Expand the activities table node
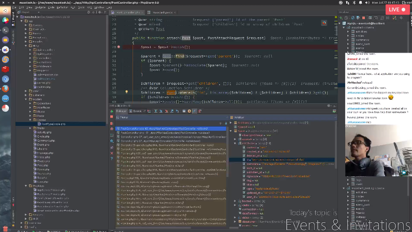 [348, 32]
